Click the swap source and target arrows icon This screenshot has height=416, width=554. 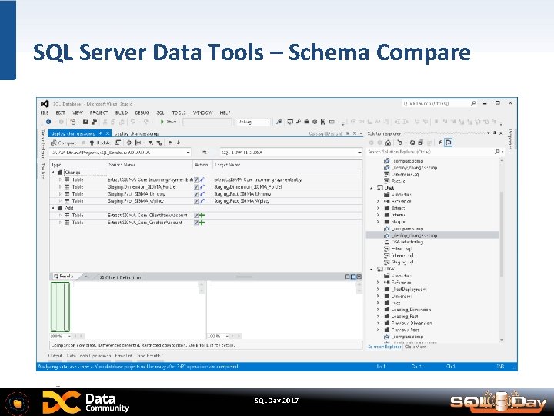pyautogui.click(x=205, y=153)
